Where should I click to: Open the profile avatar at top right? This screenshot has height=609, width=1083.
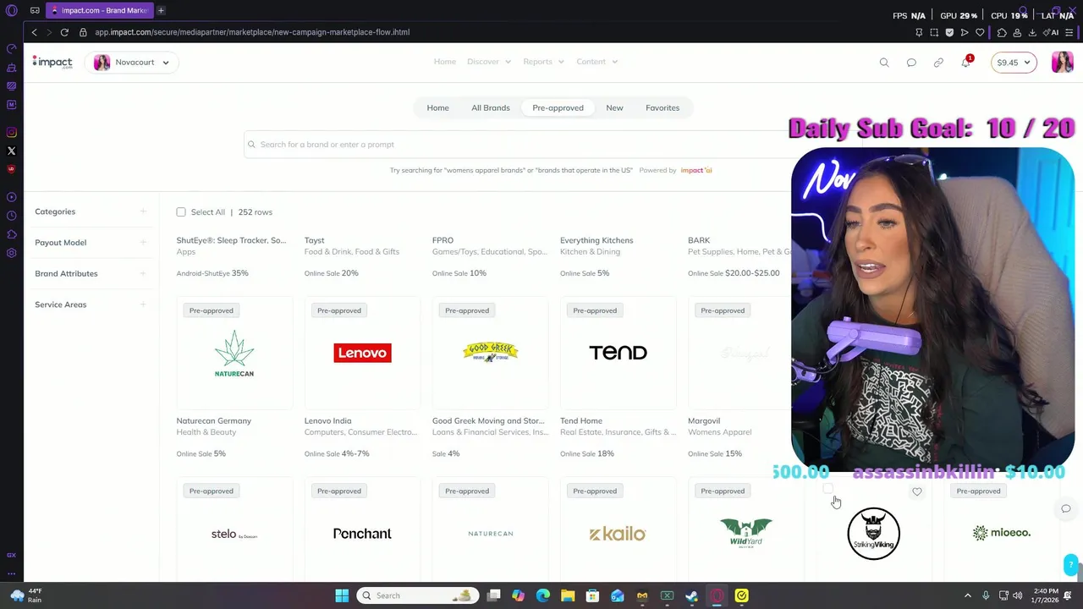coord(1062,62)
